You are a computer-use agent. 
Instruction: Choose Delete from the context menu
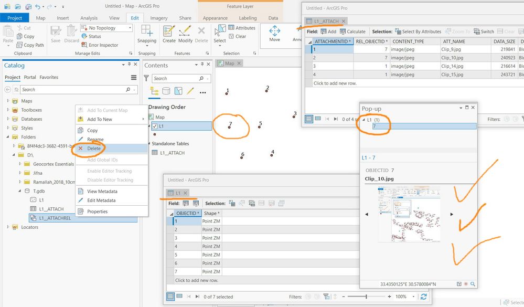[x=112, y=148]
